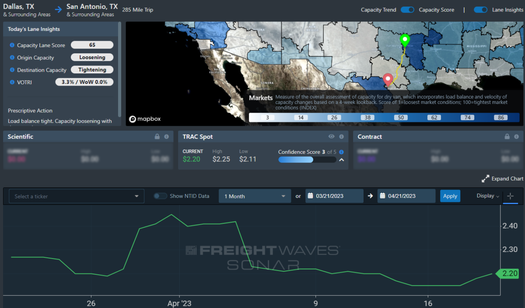Click Today's Lane Insights header
The image size is (525, 308).
click(x=34, y=29)
